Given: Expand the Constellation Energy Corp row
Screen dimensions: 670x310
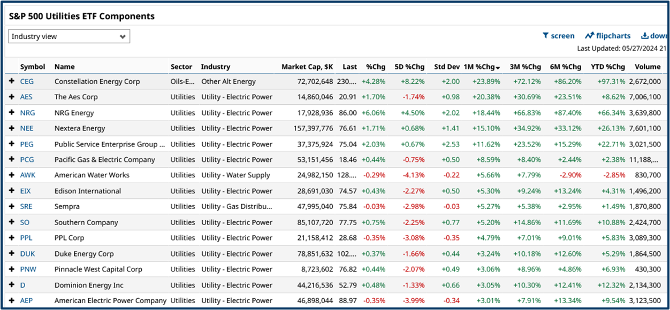Looking at the screenshot, I should point(12,81).
